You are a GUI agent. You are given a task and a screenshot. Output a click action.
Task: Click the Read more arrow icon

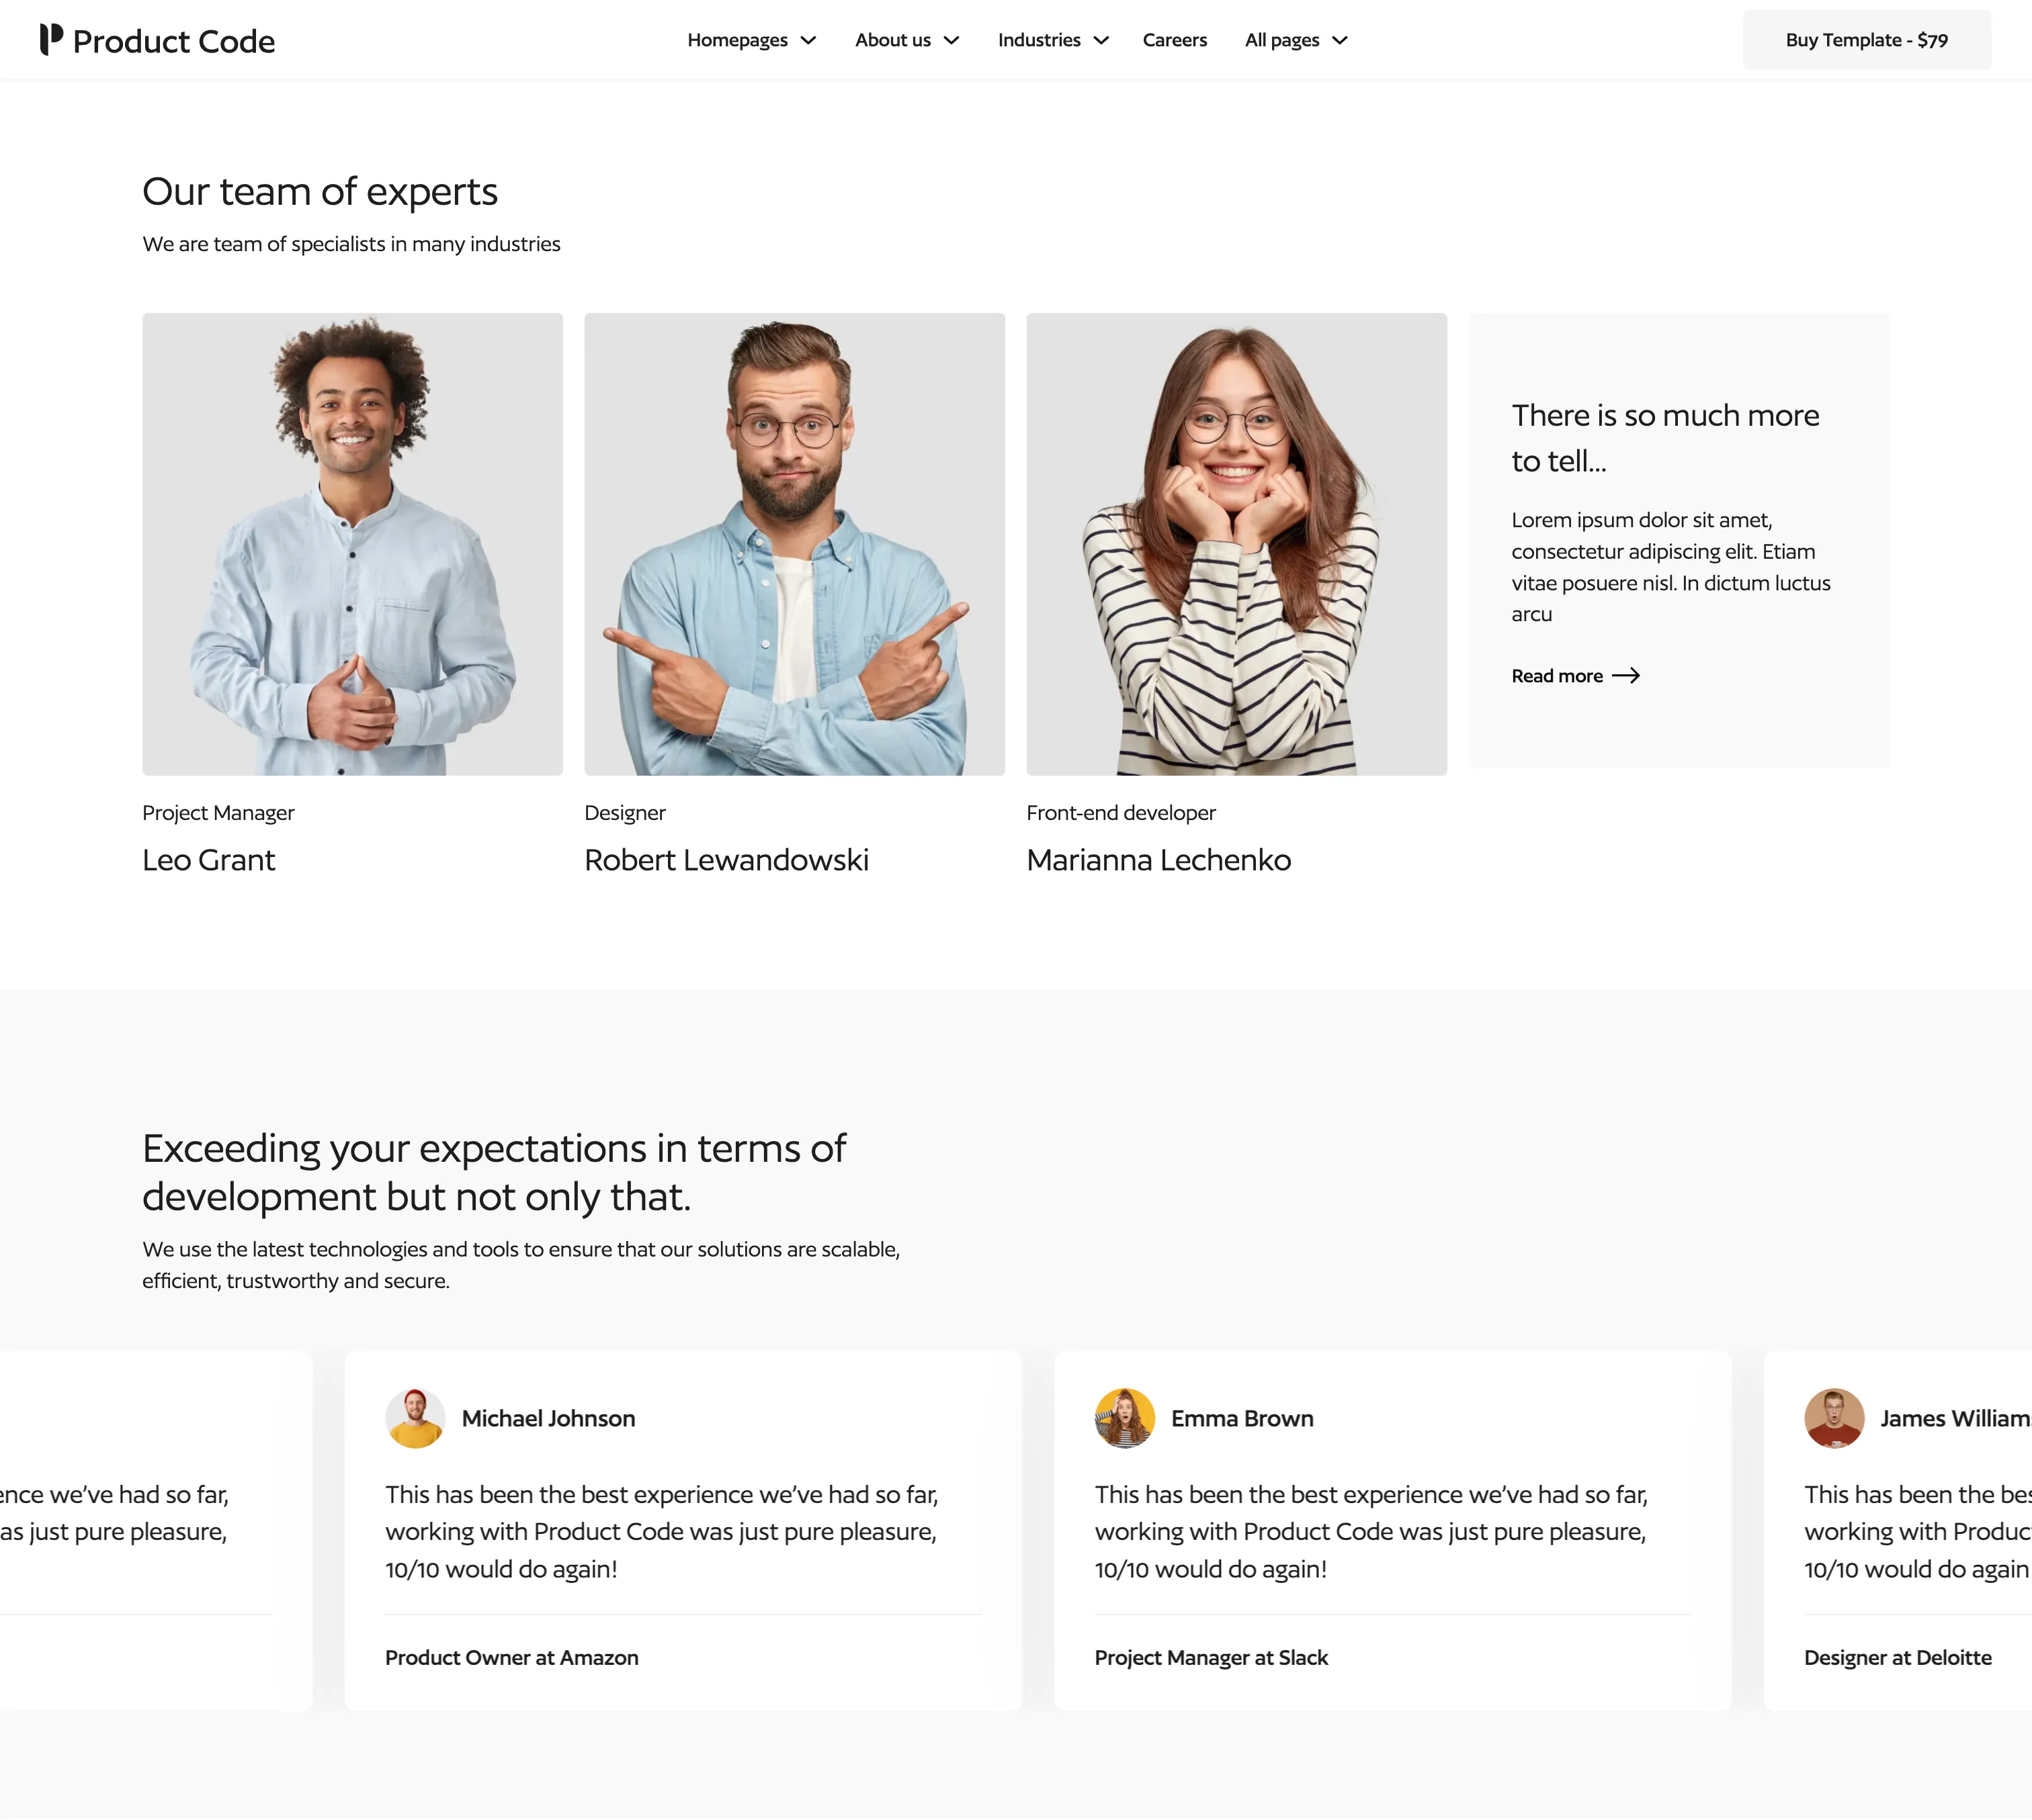point(1625,676)
